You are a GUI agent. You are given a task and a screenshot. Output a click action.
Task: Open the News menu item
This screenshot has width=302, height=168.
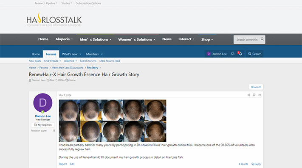tap(167, 39)
